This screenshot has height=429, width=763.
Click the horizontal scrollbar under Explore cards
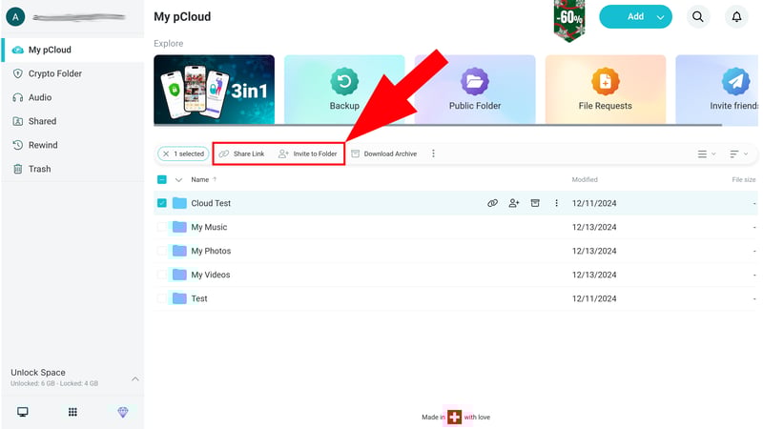438,125
